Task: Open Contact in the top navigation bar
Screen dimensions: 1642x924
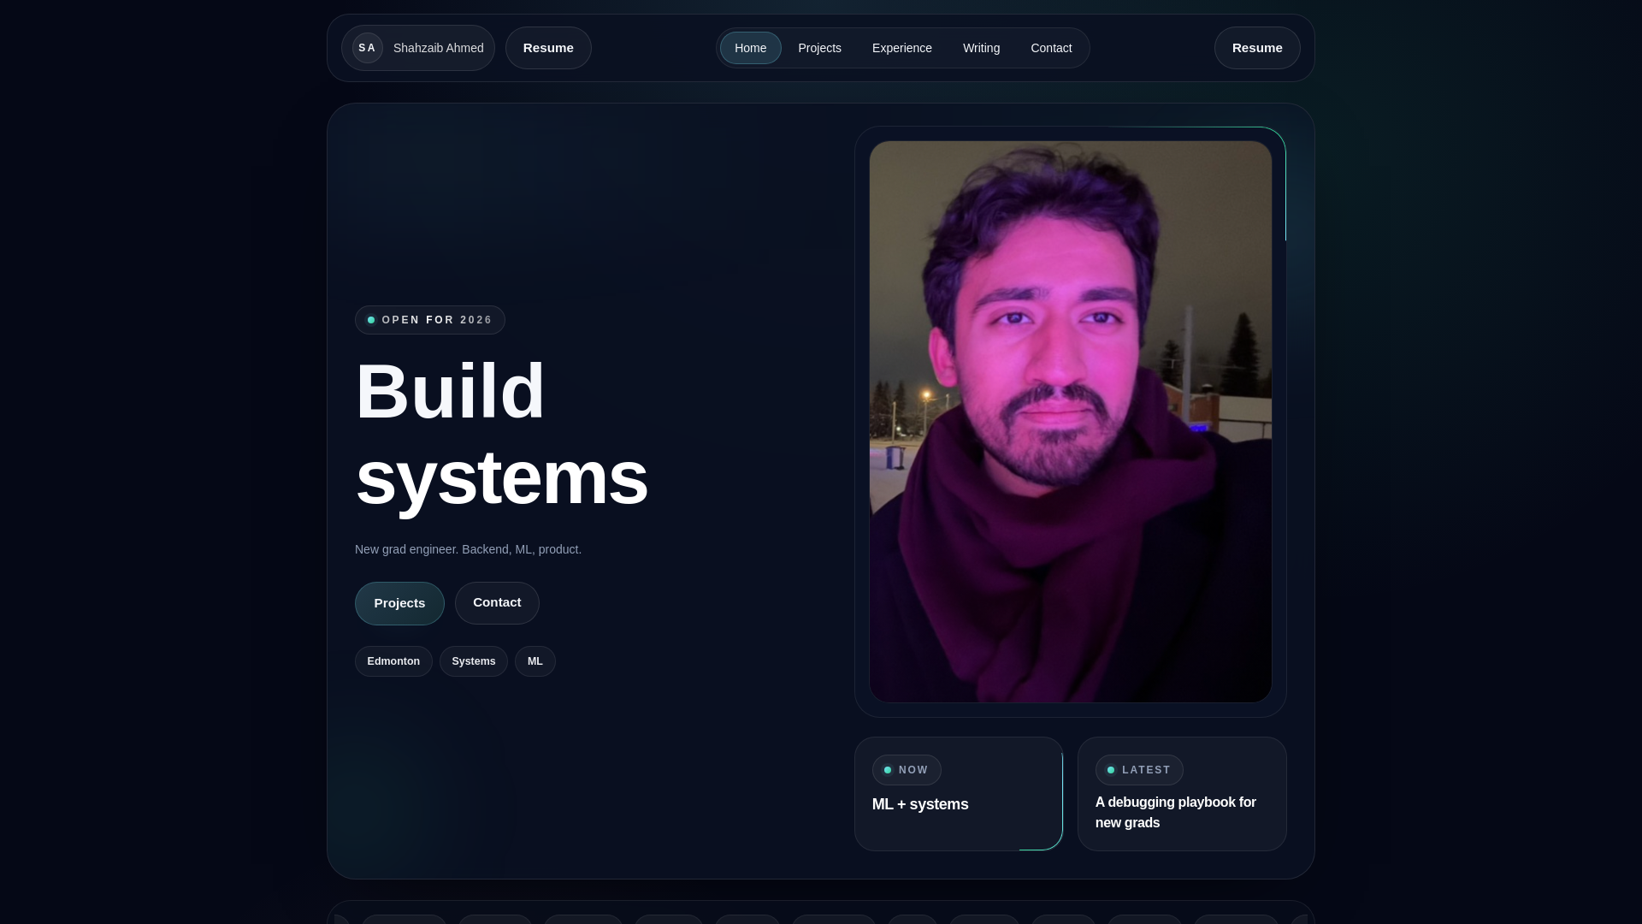Action: click(x=1051, y=48)
